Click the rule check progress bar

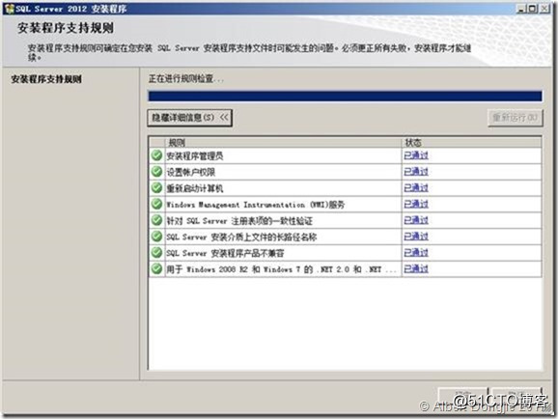346,97
